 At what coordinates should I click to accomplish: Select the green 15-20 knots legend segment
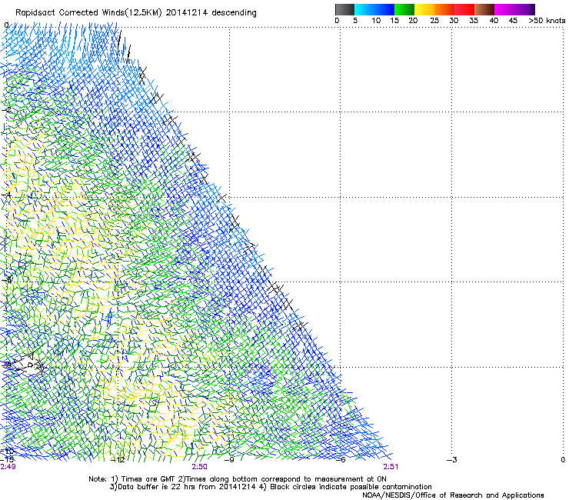(x=404, y=9)
